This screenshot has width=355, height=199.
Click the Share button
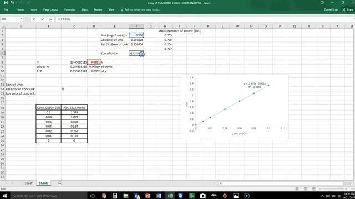coord(348,10)
